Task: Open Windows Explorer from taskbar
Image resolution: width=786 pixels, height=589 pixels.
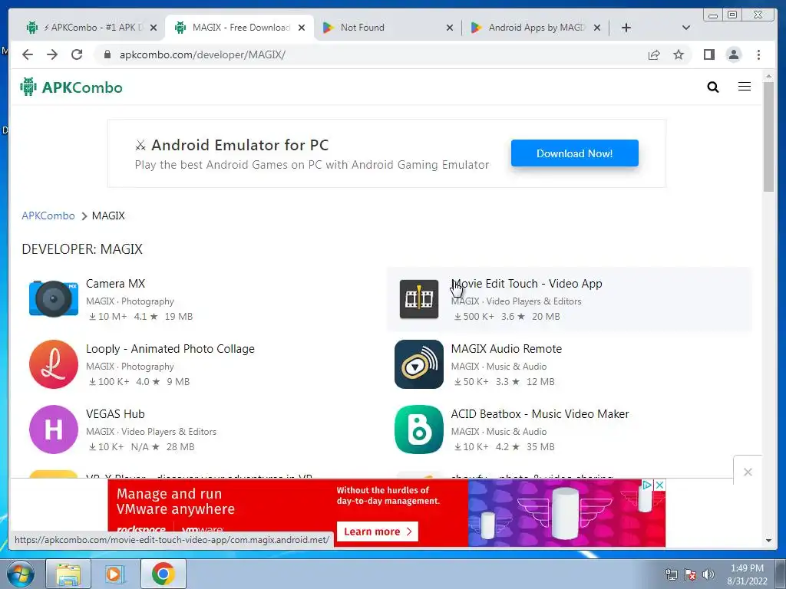Action: 68,574
